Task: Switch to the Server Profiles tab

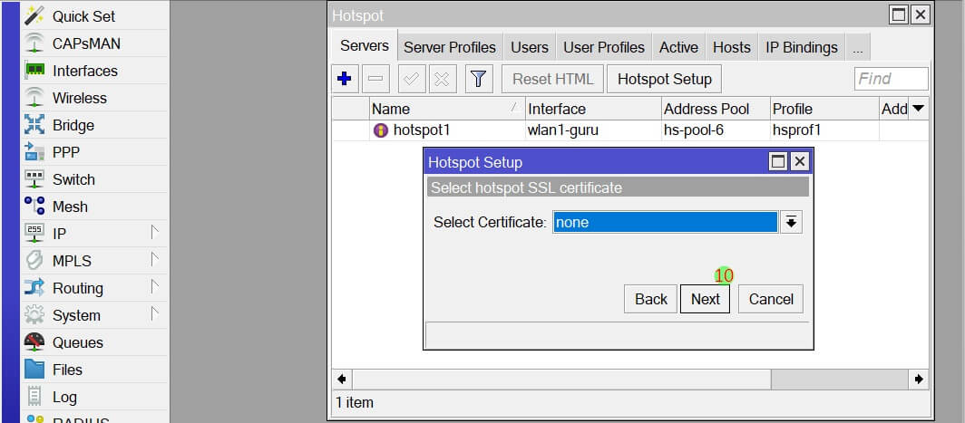Action: tap(449, 47)
